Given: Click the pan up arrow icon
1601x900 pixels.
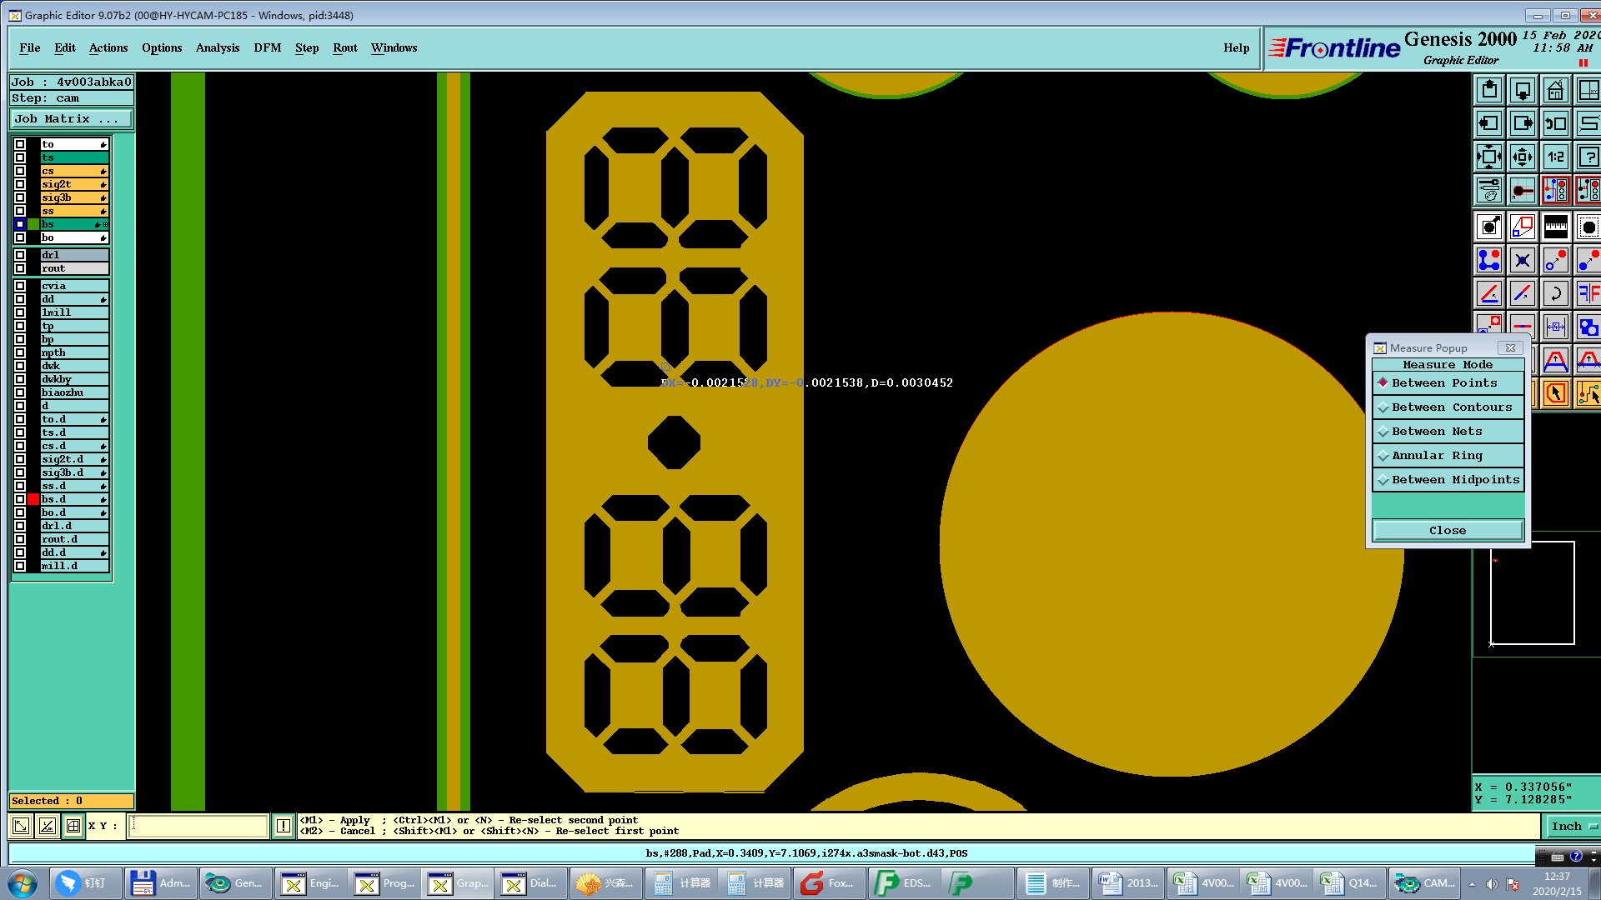Looking at the screenshot, I should click(x=1489, y=90).
